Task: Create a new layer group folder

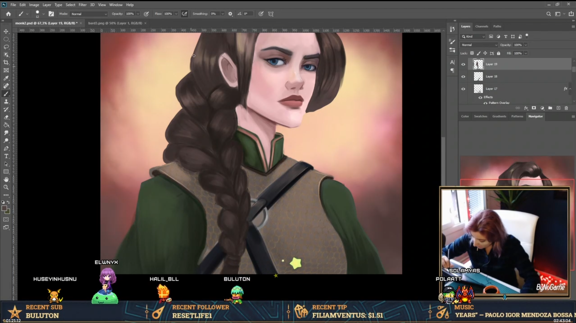Action: pyautogui.click(x=550, y=108)
